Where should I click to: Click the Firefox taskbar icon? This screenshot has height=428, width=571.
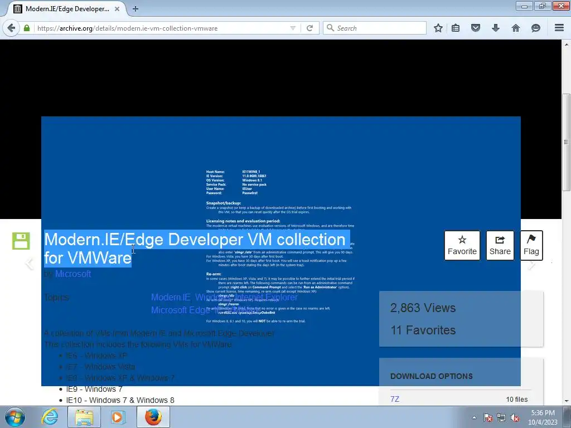pyautogui.click(x=153, y=417)
